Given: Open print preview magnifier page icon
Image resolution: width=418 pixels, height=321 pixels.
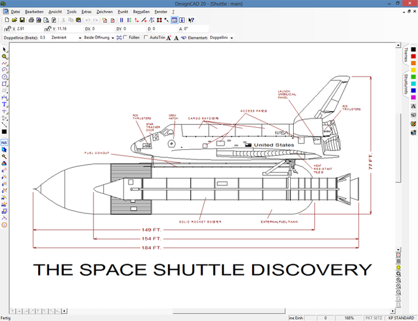Looking at the screenshot, I should coord(46,20).
